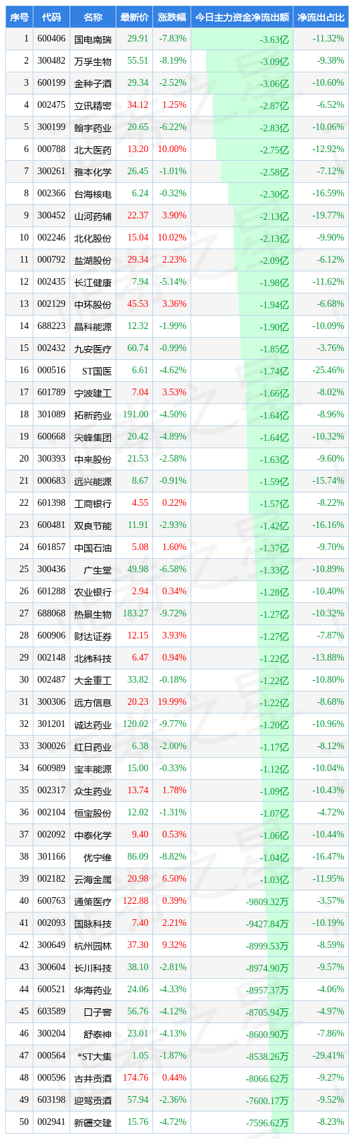This screenshot has height=1139, width=349.
Task: Click 诚达药业 price 120.02
Action: [x=136, y=724]
